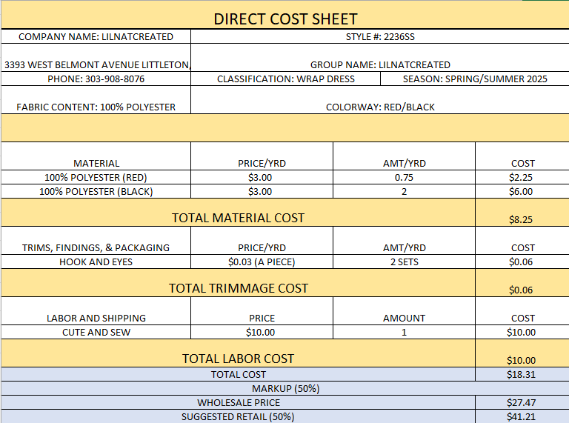Click the COST header in the labor section

pos(522,311)
